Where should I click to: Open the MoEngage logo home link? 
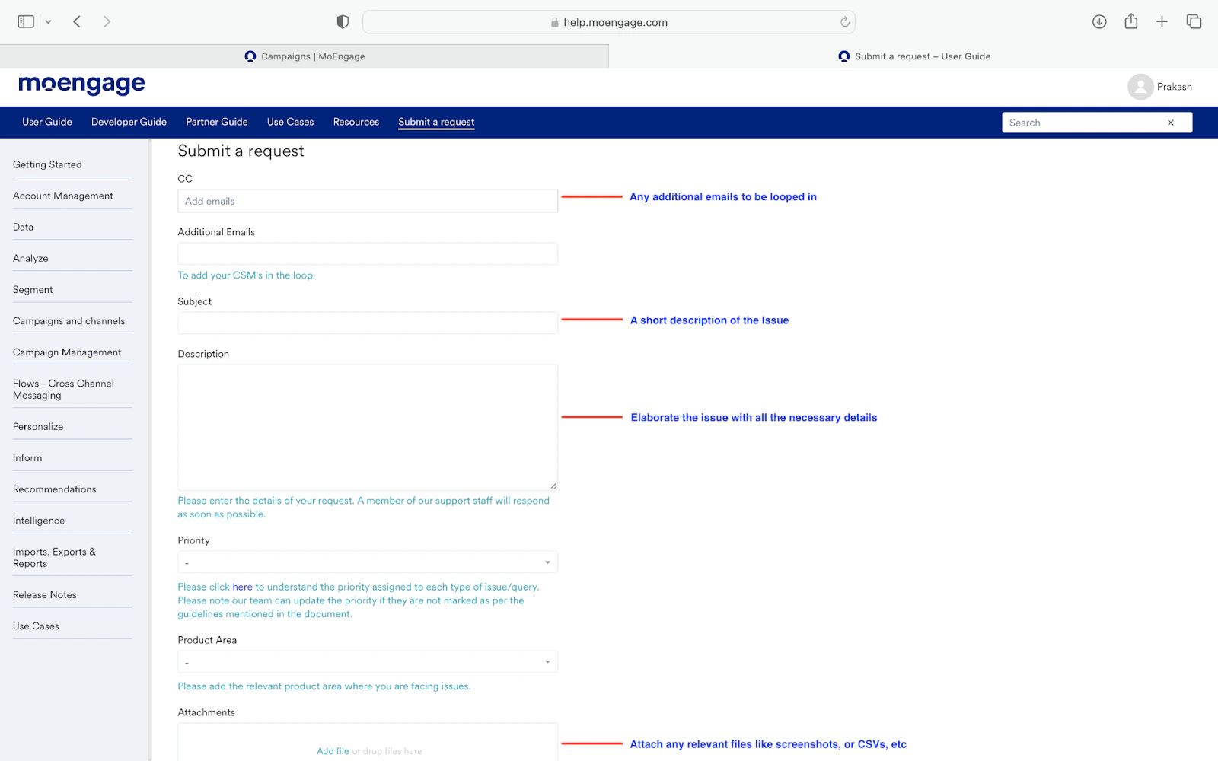click(x=81, y=84)
